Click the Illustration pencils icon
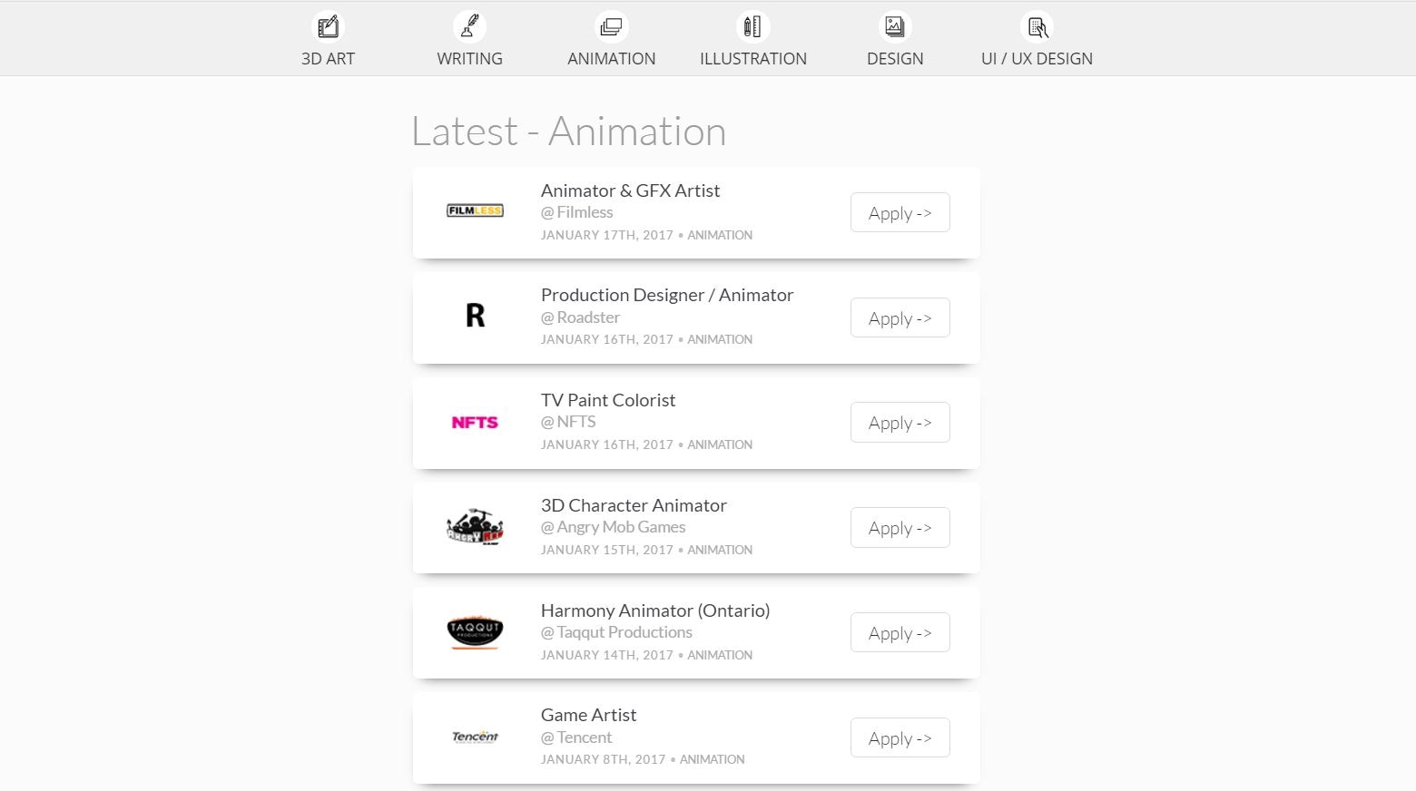The width and height of the screenshot is (1416, 791). [x=752, y=26]
